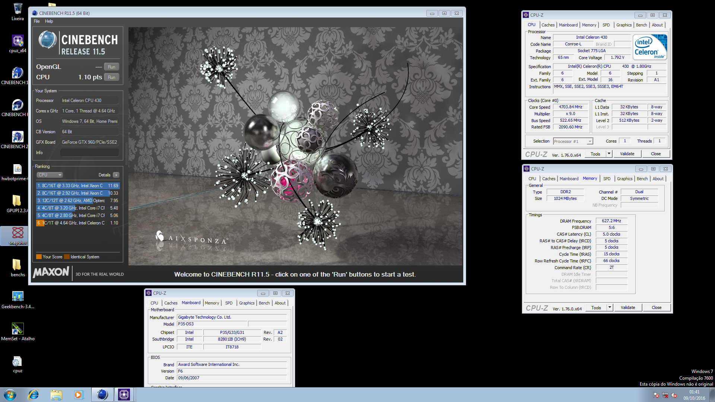
Task: Open the cpuz desktop icon
Action: (18, 364)
